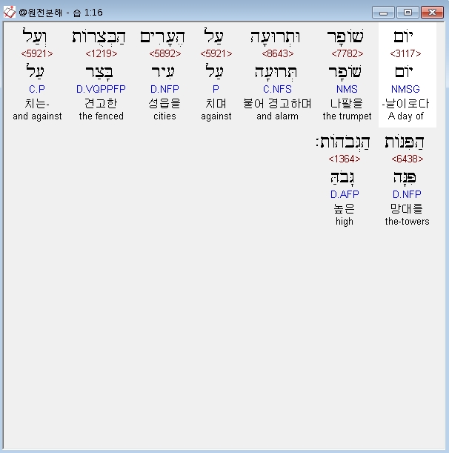Select Strong's number <8643>
The height and width of the screenshot is (453, 449).
click(278, 53)
